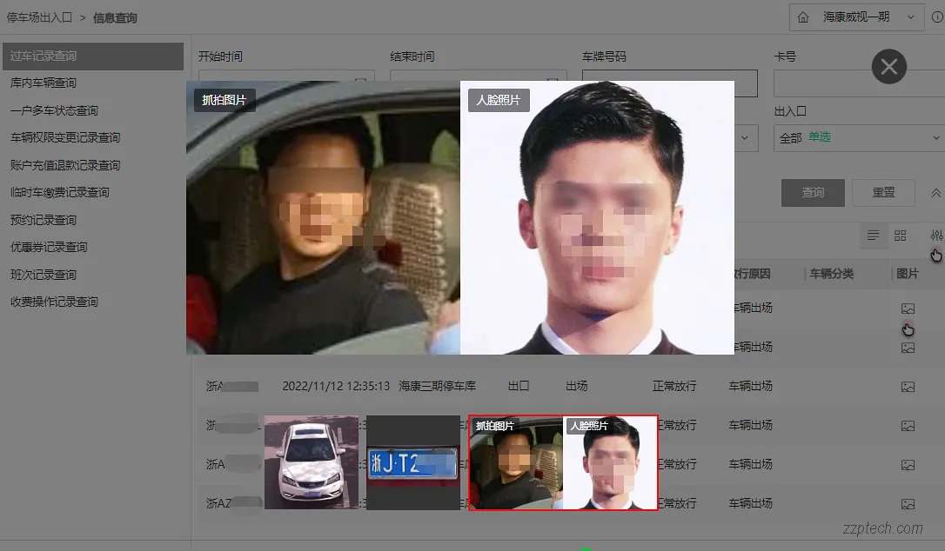Close the enlarged photo preview
Screen dimensions: 945x551
point(888,66)
